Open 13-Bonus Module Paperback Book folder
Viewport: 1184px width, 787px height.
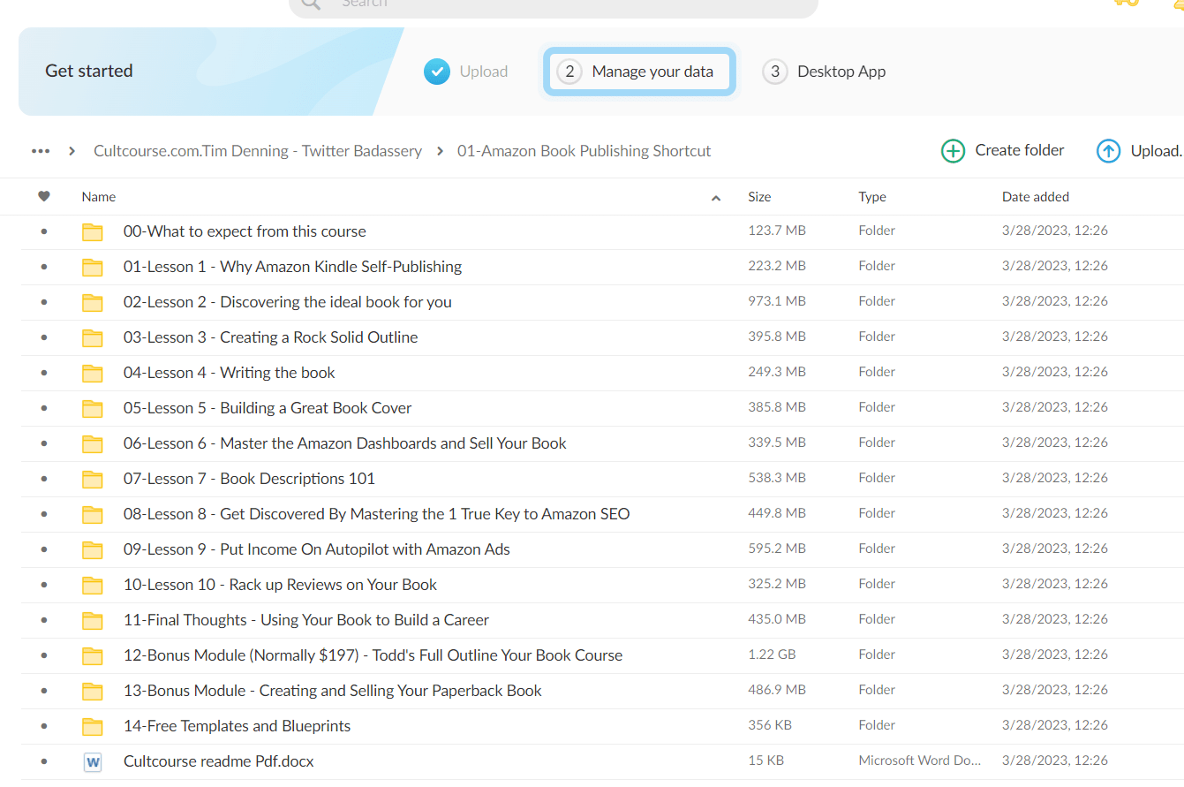click(333, 691)
